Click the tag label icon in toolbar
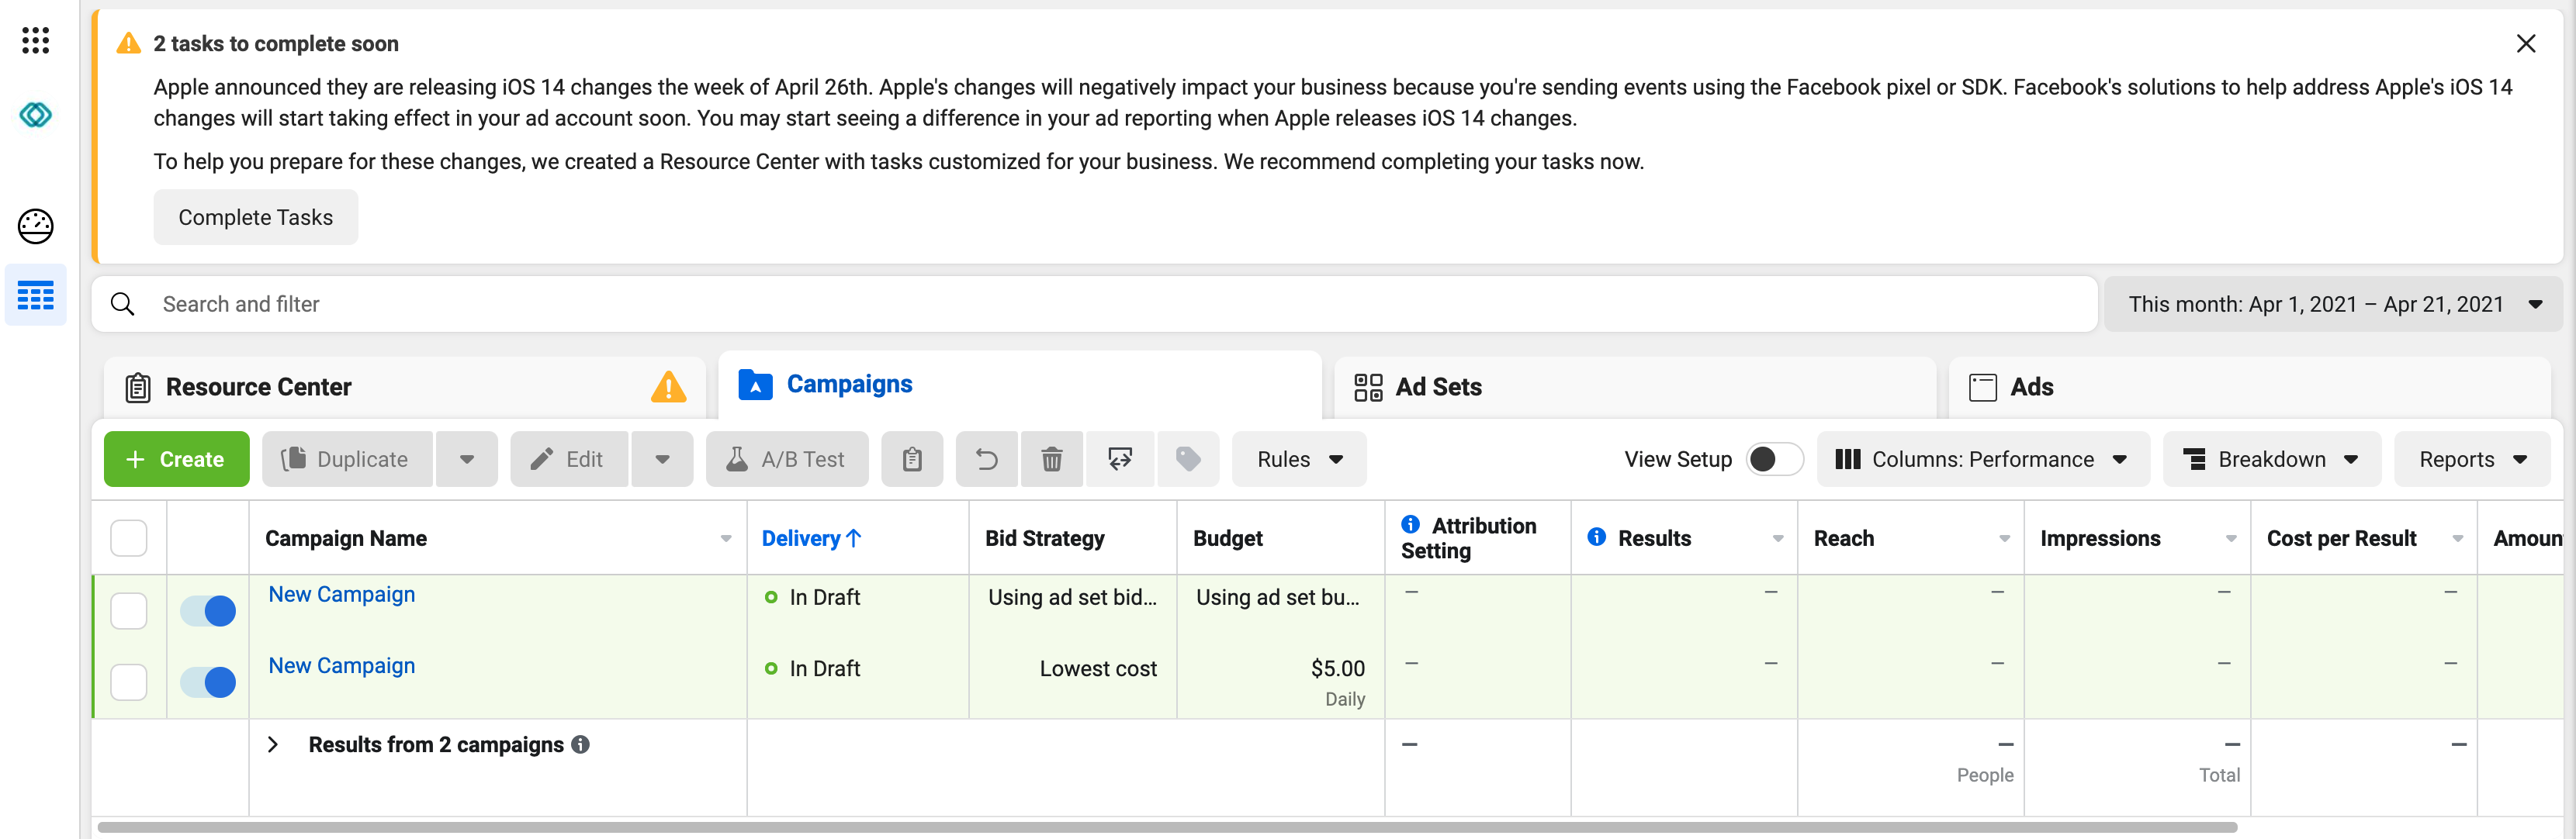This screenshot has width=2576, height=839. [1187, 460]
